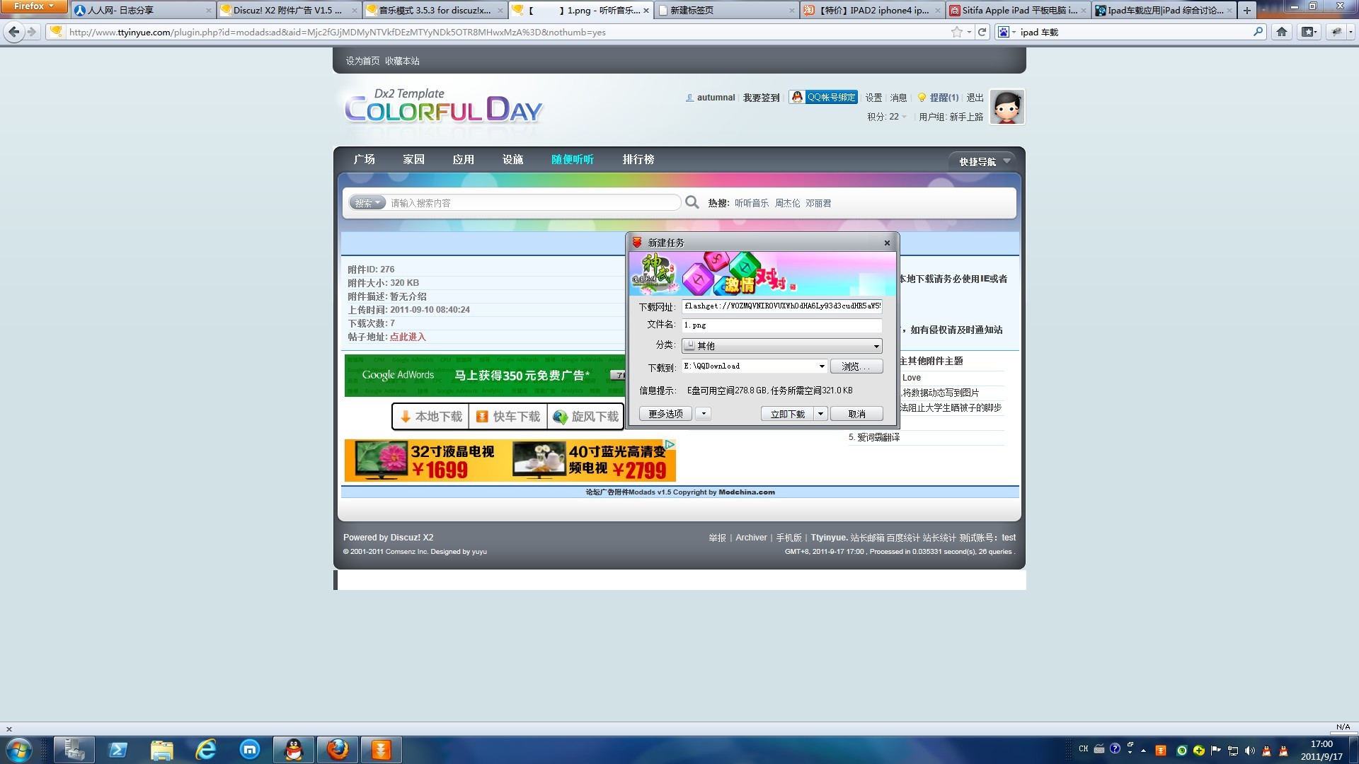The height and width of the screenshot is (764, 1359).
Task: Switch to the 人人网-日志分享 tab
Action: pyautogui.click(x=142, y=10)
